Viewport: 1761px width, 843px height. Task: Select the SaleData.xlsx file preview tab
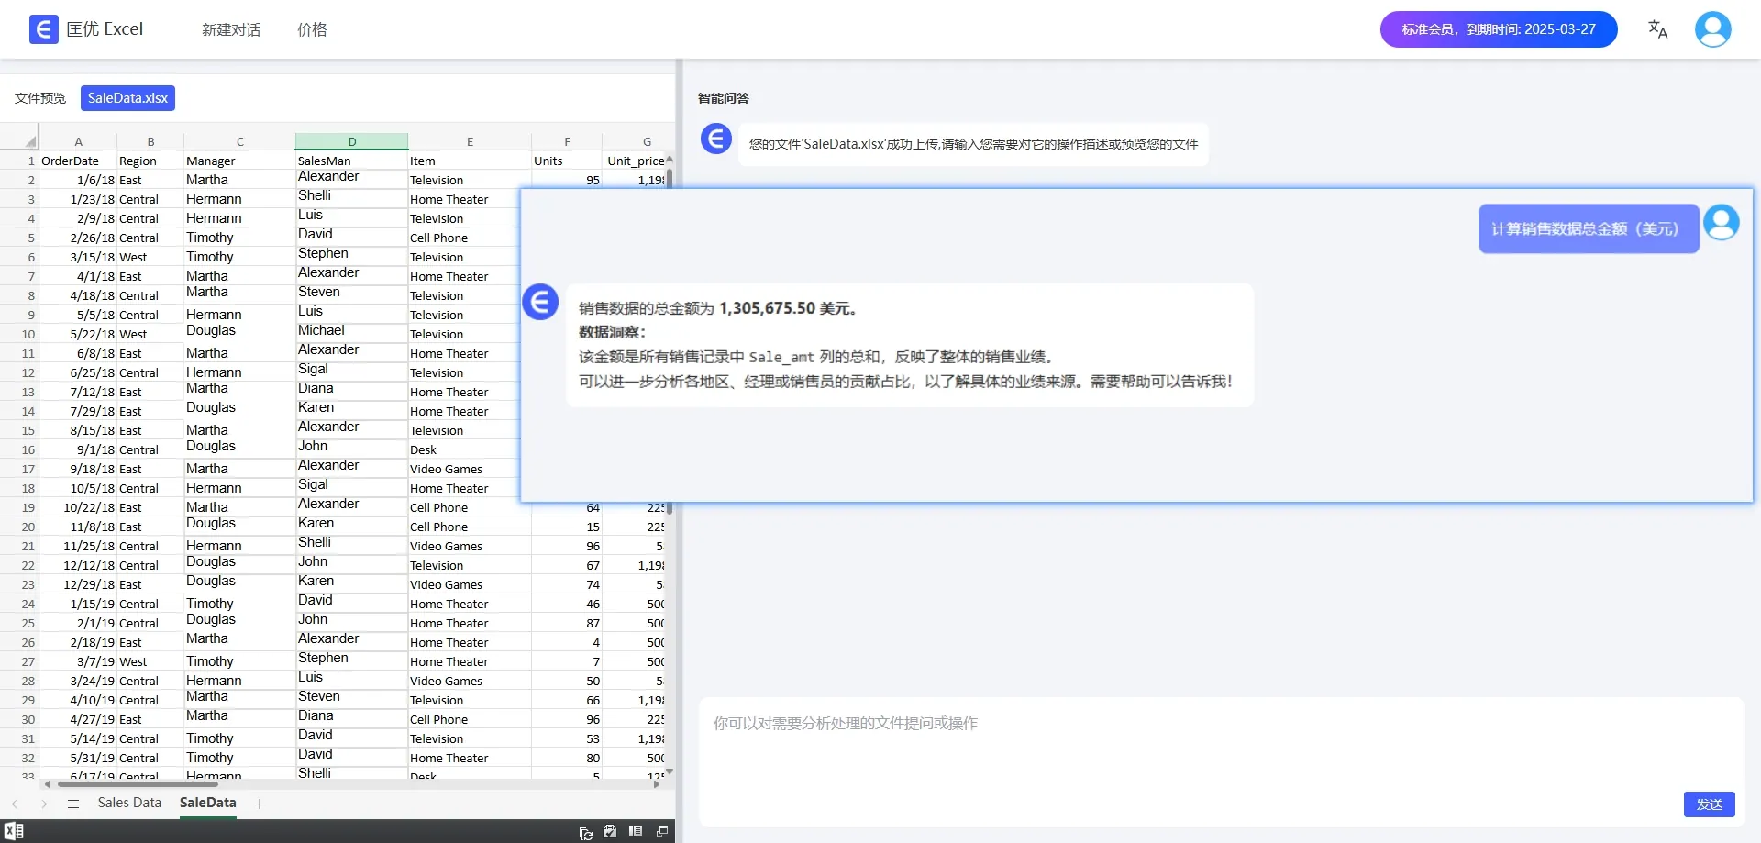click(127, 98)
